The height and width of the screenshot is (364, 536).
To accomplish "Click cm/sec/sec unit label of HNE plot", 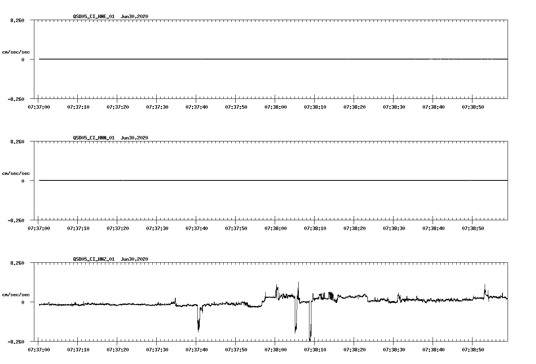I will [16, 52].
